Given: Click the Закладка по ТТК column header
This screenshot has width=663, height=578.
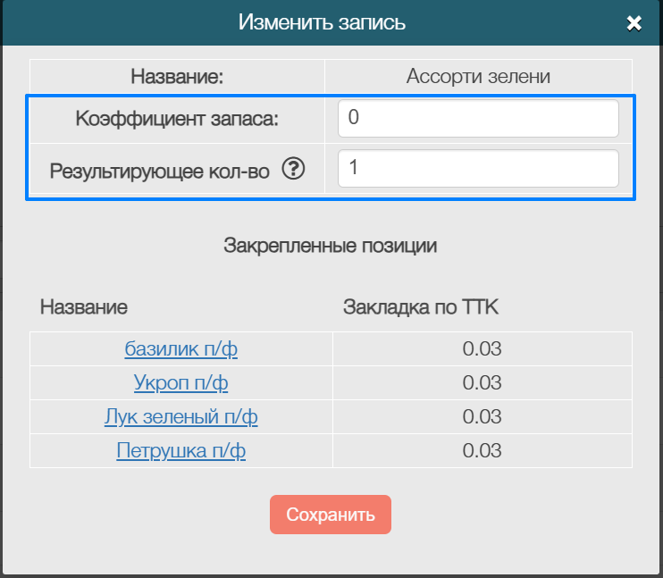Looking at the screenshot, I should [420, 307].
